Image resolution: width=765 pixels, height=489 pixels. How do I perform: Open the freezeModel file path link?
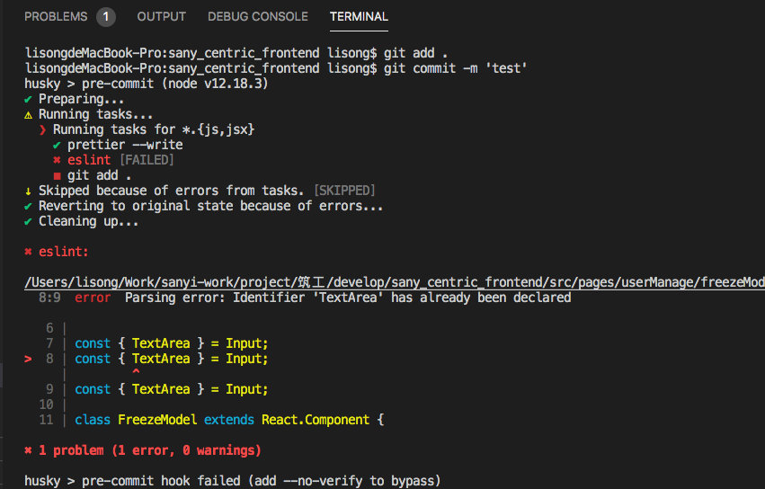tap(395, 282)
